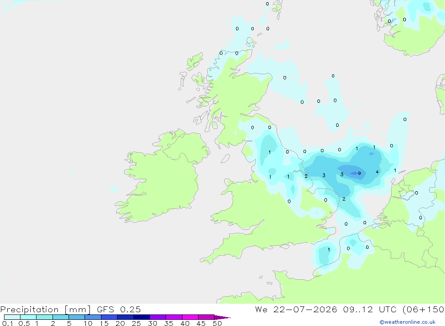Click the '(06+150' forecast offset text
The width and height of the screenshot is (445, 326).
(424, 310)
